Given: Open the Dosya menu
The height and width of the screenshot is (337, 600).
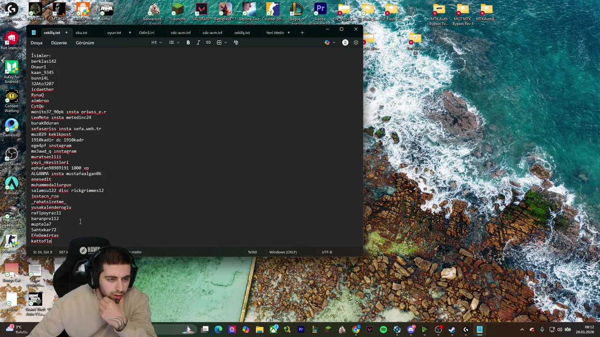Looking at the screenshot, I should [x=37, y=43].
